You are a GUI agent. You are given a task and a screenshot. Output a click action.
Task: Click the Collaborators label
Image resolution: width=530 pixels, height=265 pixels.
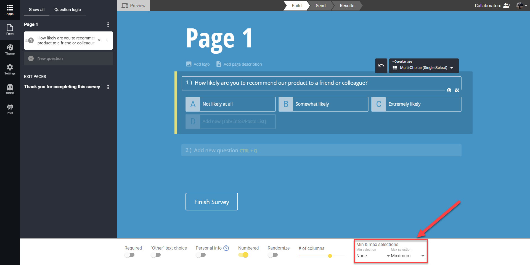488,6
